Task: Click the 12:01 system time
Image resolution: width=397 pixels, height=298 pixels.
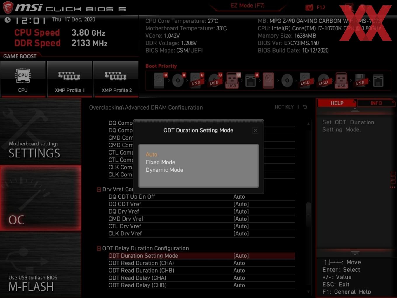Action: (30, 21)
